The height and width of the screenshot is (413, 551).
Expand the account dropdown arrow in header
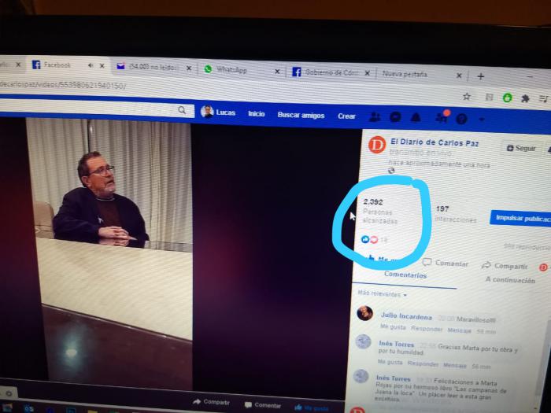[x=482, y=120]
